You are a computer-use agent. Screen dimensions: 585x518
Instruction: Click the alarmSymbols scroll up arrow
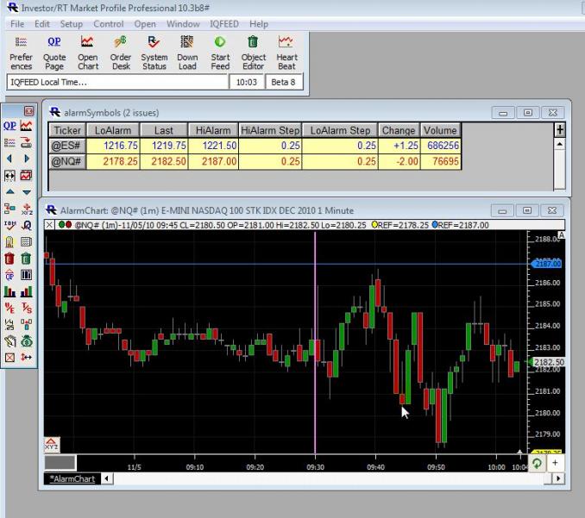560,144
